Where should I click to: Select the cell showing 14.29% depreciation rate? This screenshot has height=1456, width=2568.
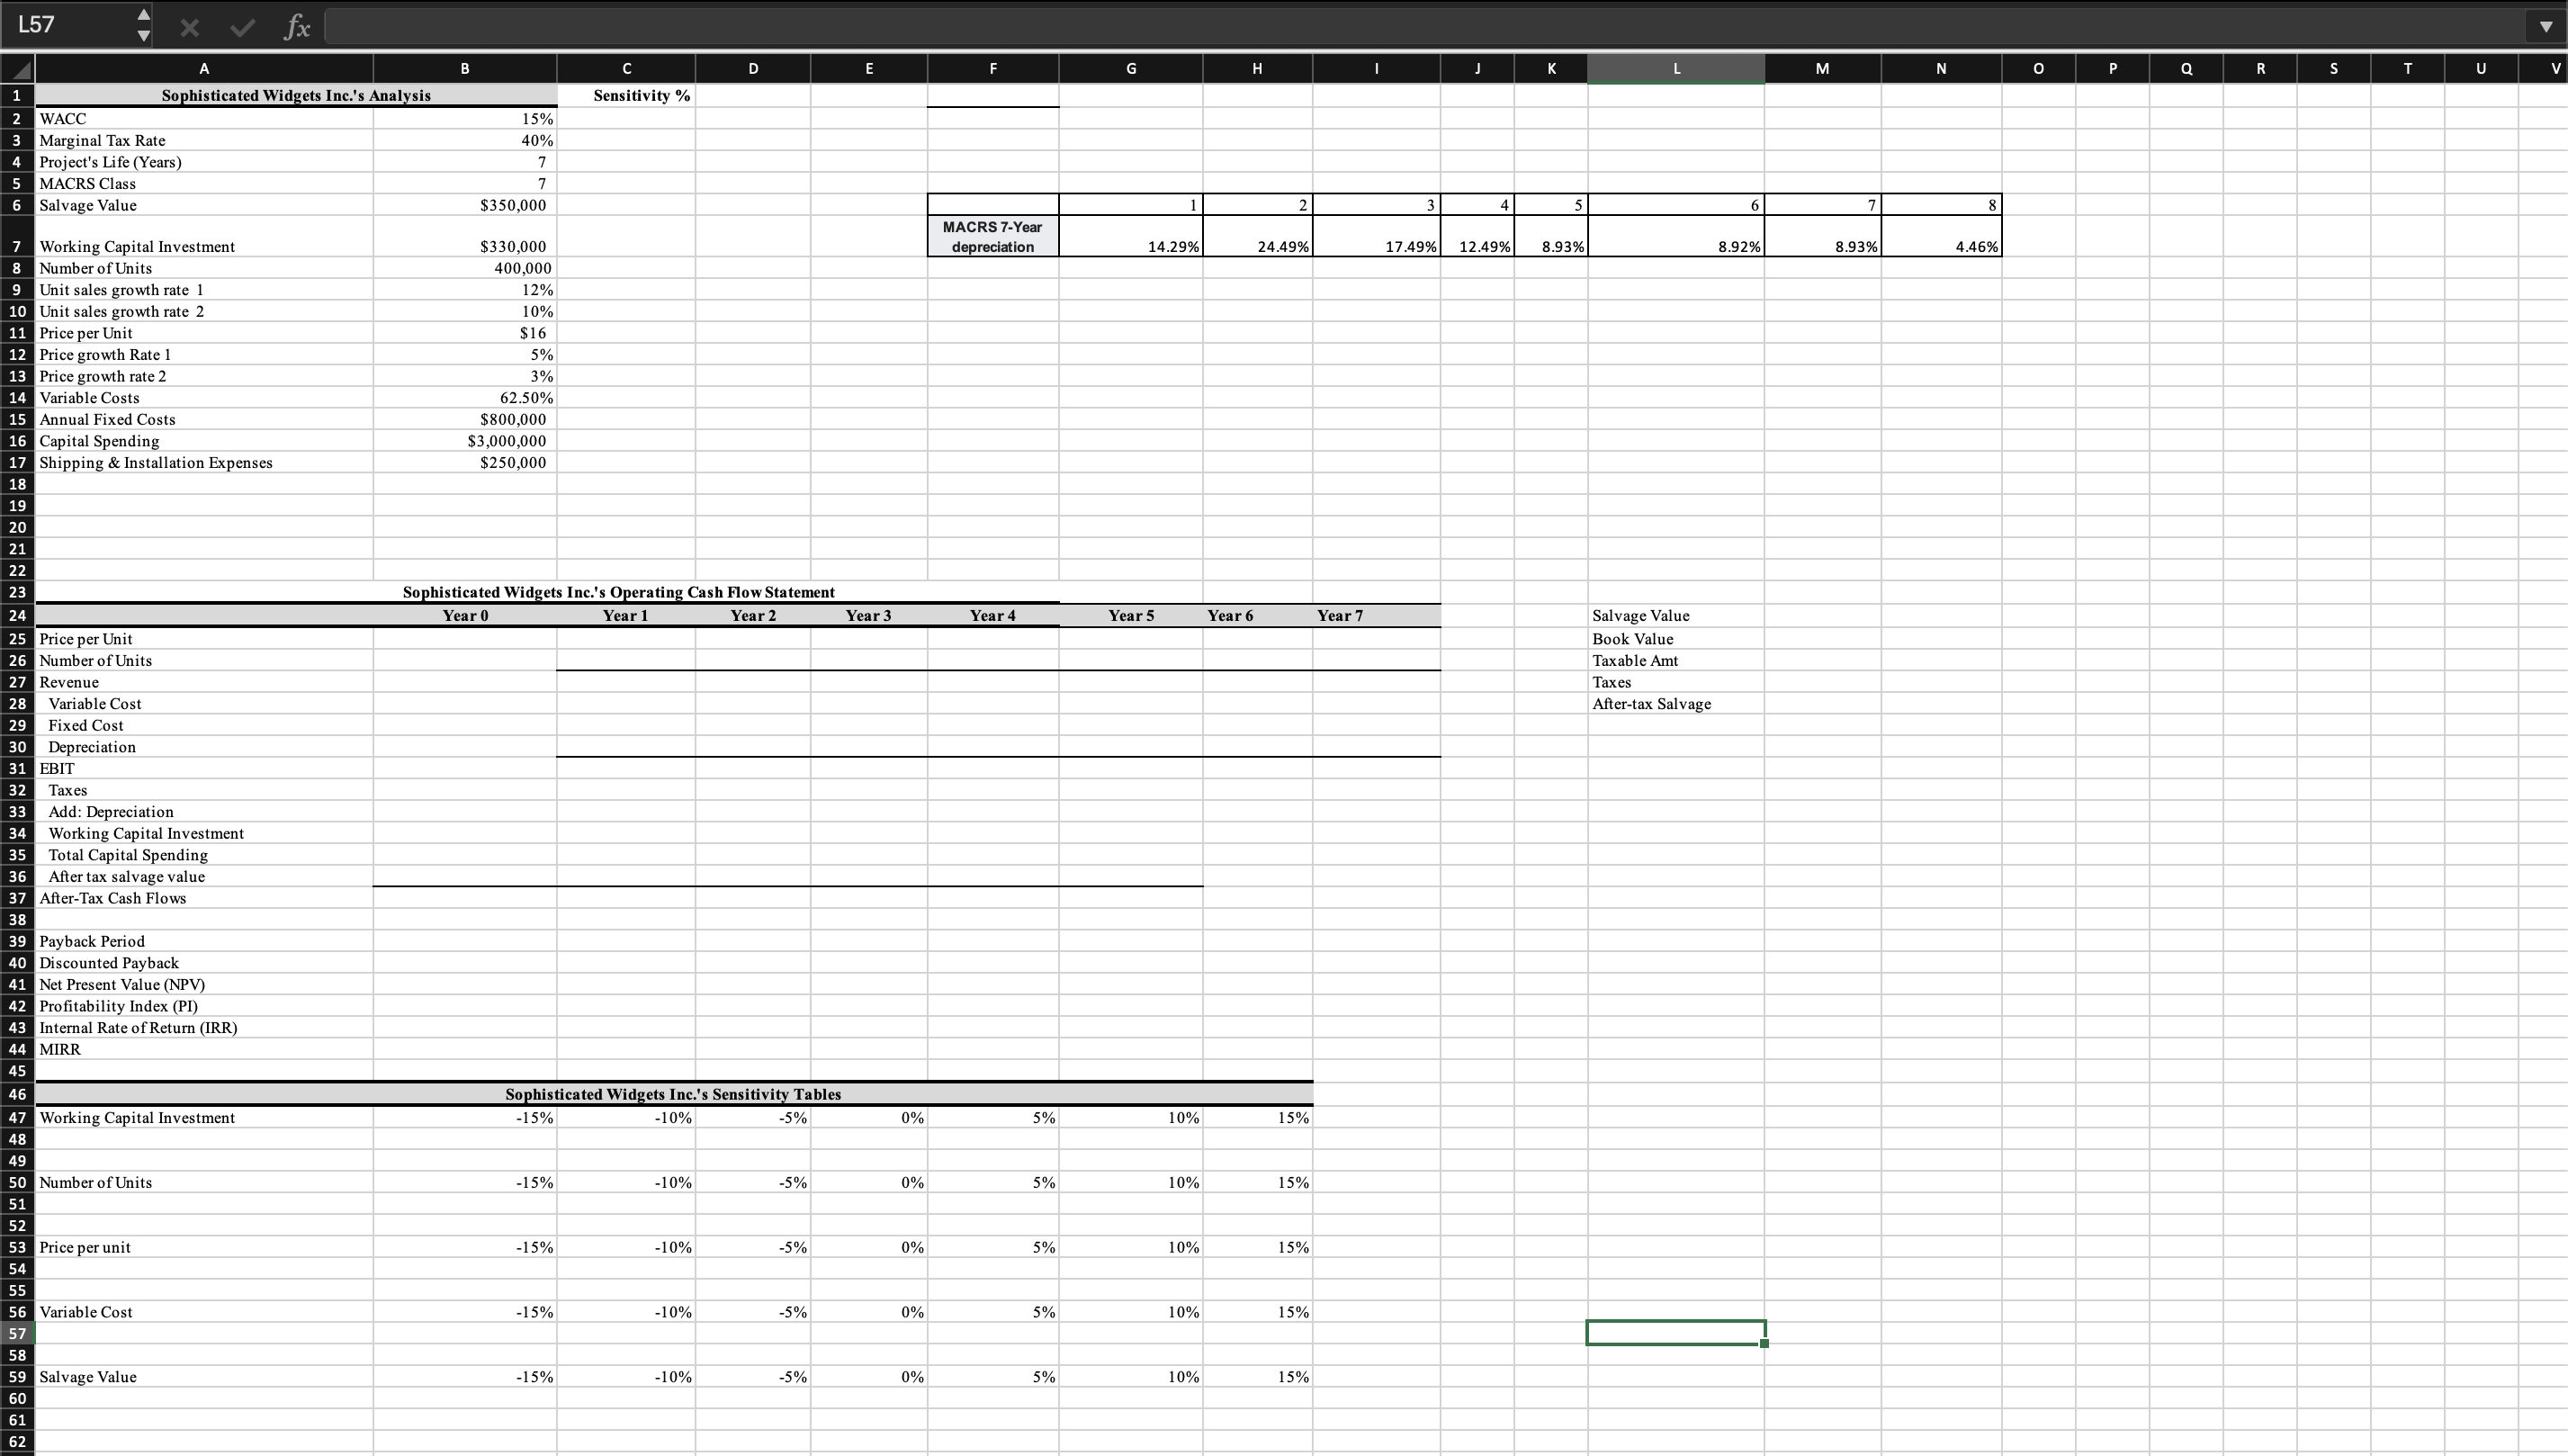(x=1130, y=246)
